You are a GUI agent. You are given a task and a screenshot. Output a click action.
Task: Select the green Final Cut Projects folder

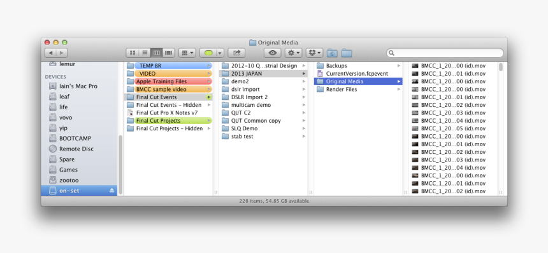coord(169,121)
